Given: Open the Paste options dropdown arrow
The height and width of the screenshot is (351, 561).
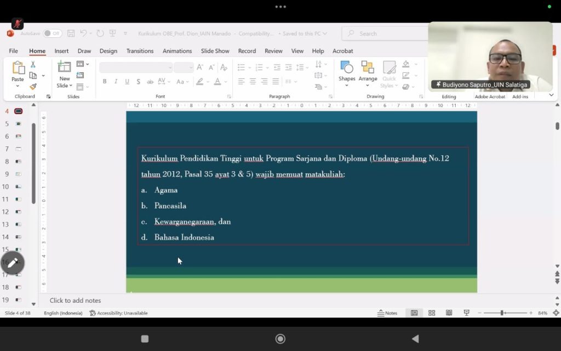Looking at the screenshot, I should click(x=18, y=86).
